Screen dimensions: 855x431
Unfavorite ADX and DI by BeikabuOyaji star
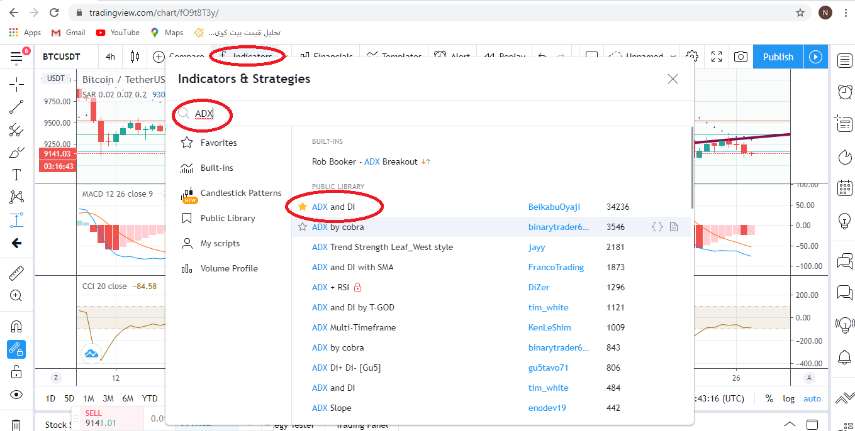click(303, 207)
